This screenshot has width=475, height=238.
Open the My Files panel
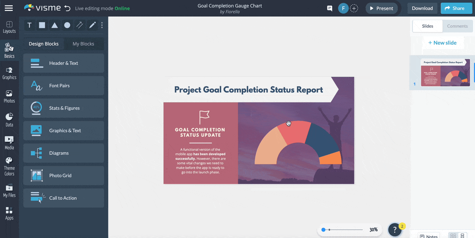(x=9, y=191)
